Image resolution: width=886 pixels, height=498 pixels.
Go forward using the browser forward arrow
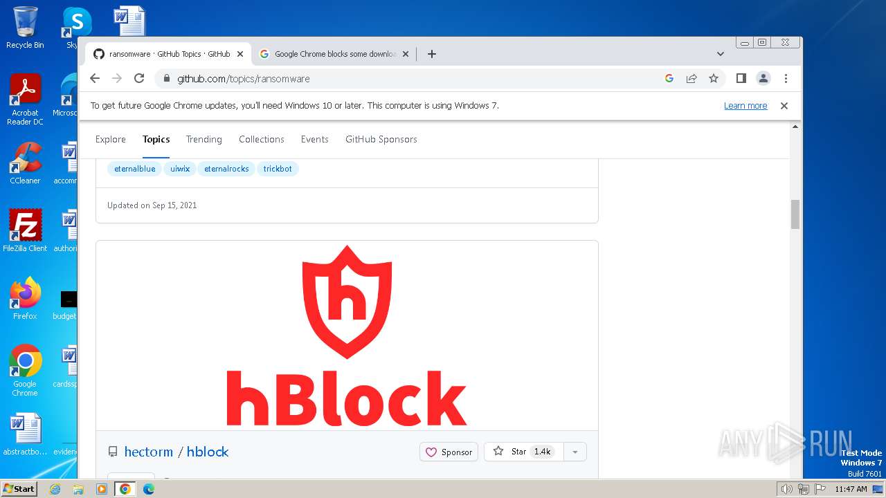click(x=117, y=78)
